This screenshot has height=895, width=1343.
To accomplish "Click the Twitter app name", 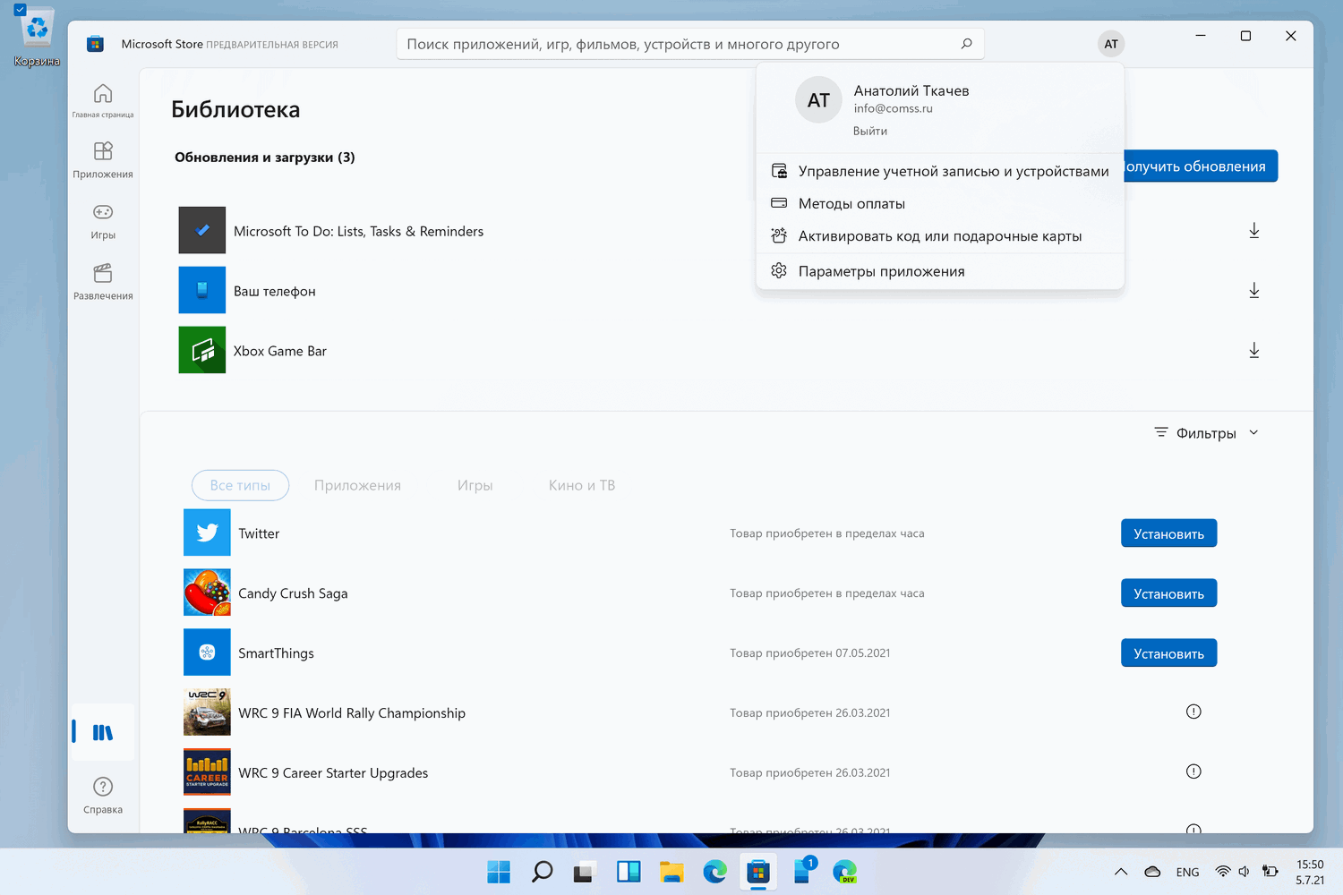I will (x=259, y=533).
